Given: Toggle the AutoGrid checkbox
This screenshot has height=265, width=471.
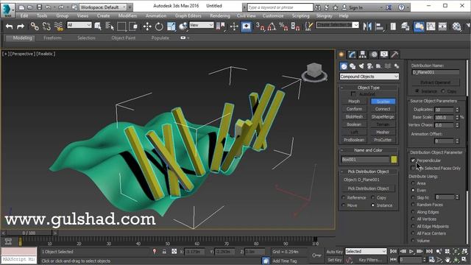Looking at the screenshot, I should [353, 94].
